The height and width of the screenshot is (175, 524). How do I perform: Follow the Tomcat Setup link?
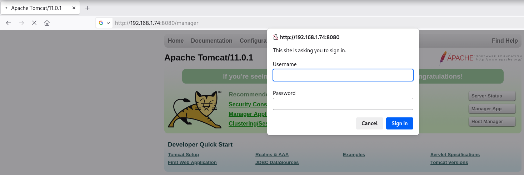[183, 155]
